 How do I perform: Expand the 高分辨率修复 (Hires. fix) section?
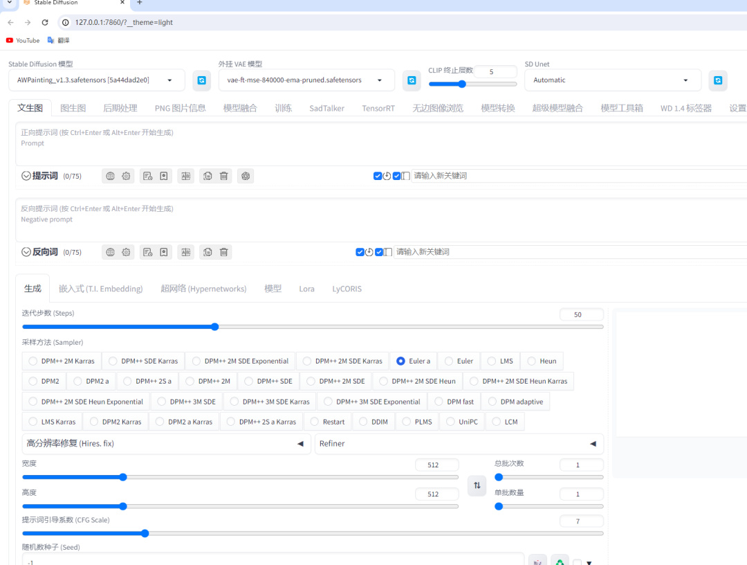pos(166,444)
